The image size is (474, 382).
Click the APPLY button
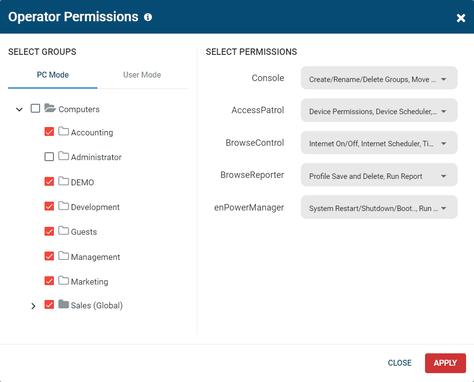[x=445, y=363]
